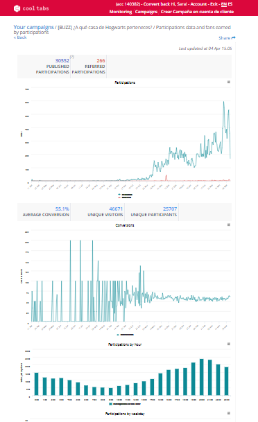Viewport: 258px width, 422px height.
Task: Open Participations by weekday chart menu icon
Action: coord(229,413)
